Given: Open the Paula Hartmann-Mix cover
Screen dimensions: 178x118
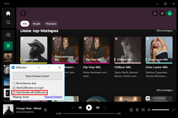Looking at the screenshot, I should 65,50.
